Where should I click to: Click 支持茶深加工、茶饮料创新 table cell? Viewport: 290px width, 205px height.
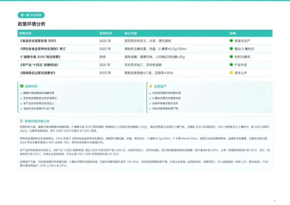tap(143, 65)
